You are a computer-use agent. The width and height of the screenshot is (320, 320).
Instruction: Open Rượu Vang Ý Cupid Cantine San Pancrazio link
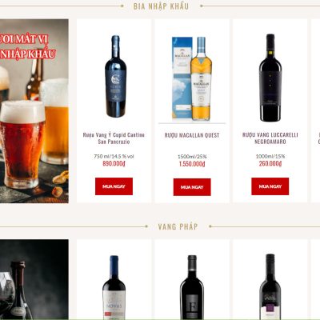[114, 138]
